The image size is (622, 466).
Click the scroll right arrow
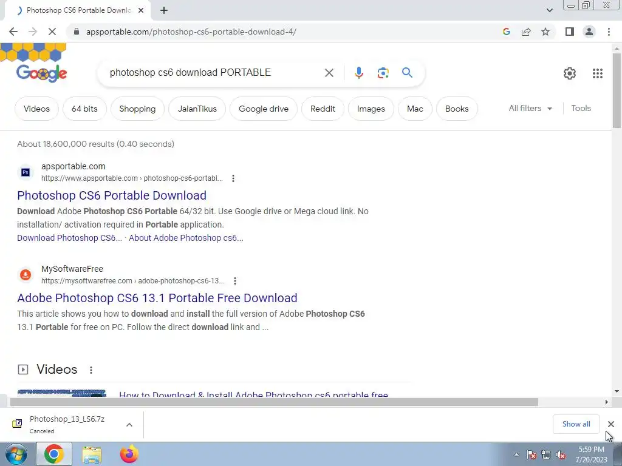point(607,402)
